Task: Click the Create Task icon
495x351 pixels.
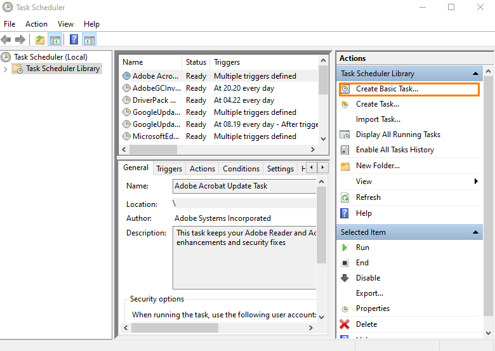Action: [x=345, y=104]
